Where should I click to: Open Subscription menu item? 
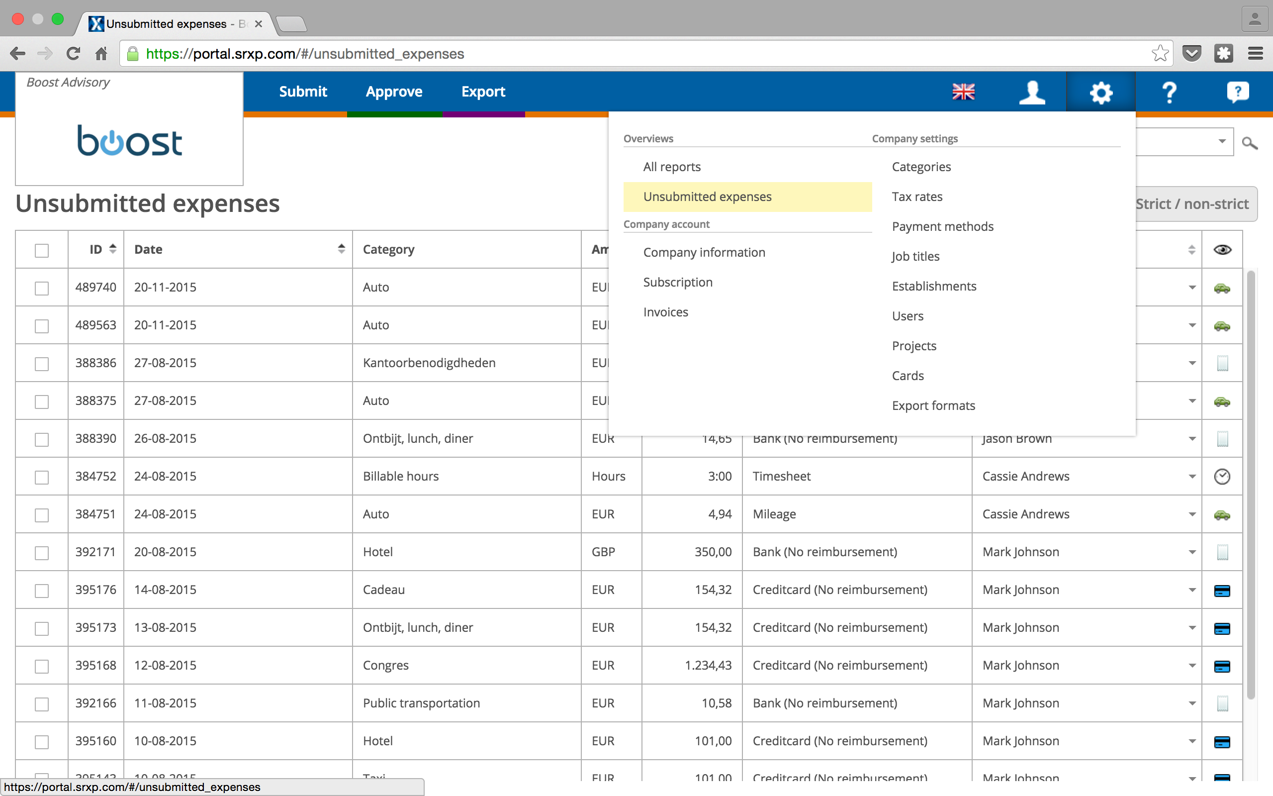678,283
